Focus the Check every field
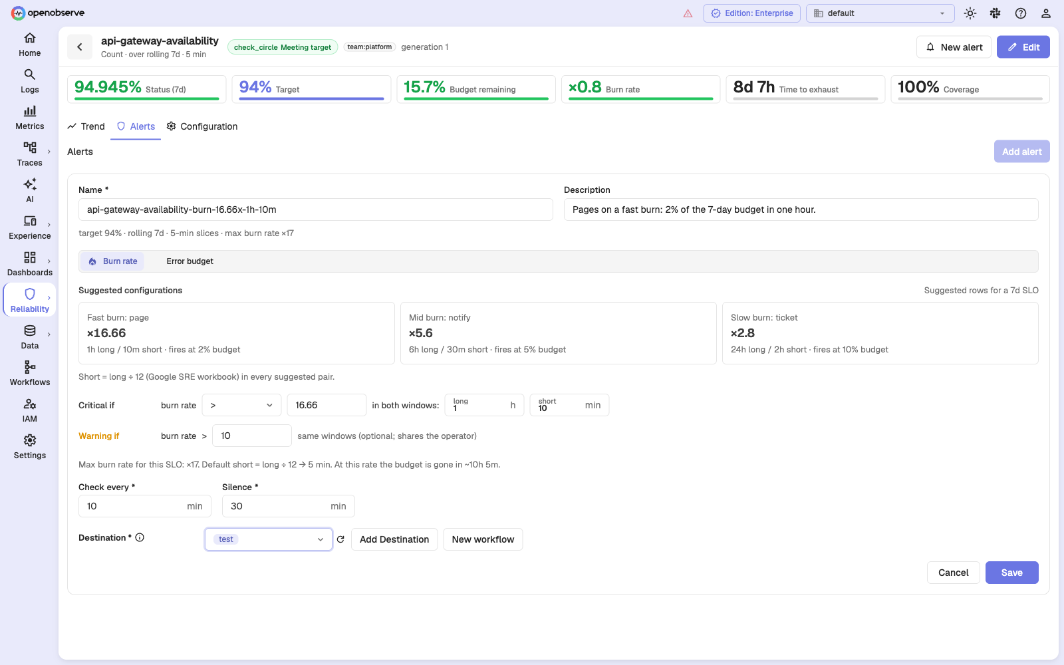This screenshot has width=1064, height=665. pyautogui.click(x=145, y=506)
